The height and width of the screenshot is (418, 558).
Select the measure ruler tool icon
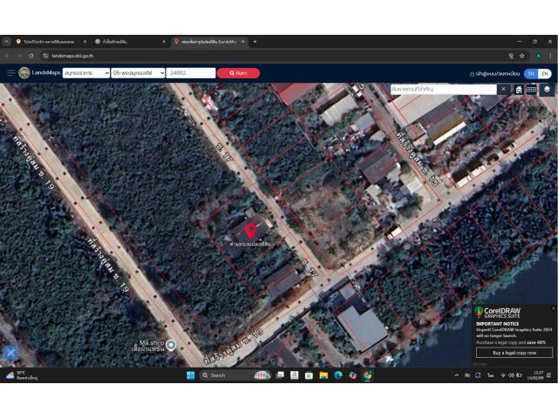532,90
